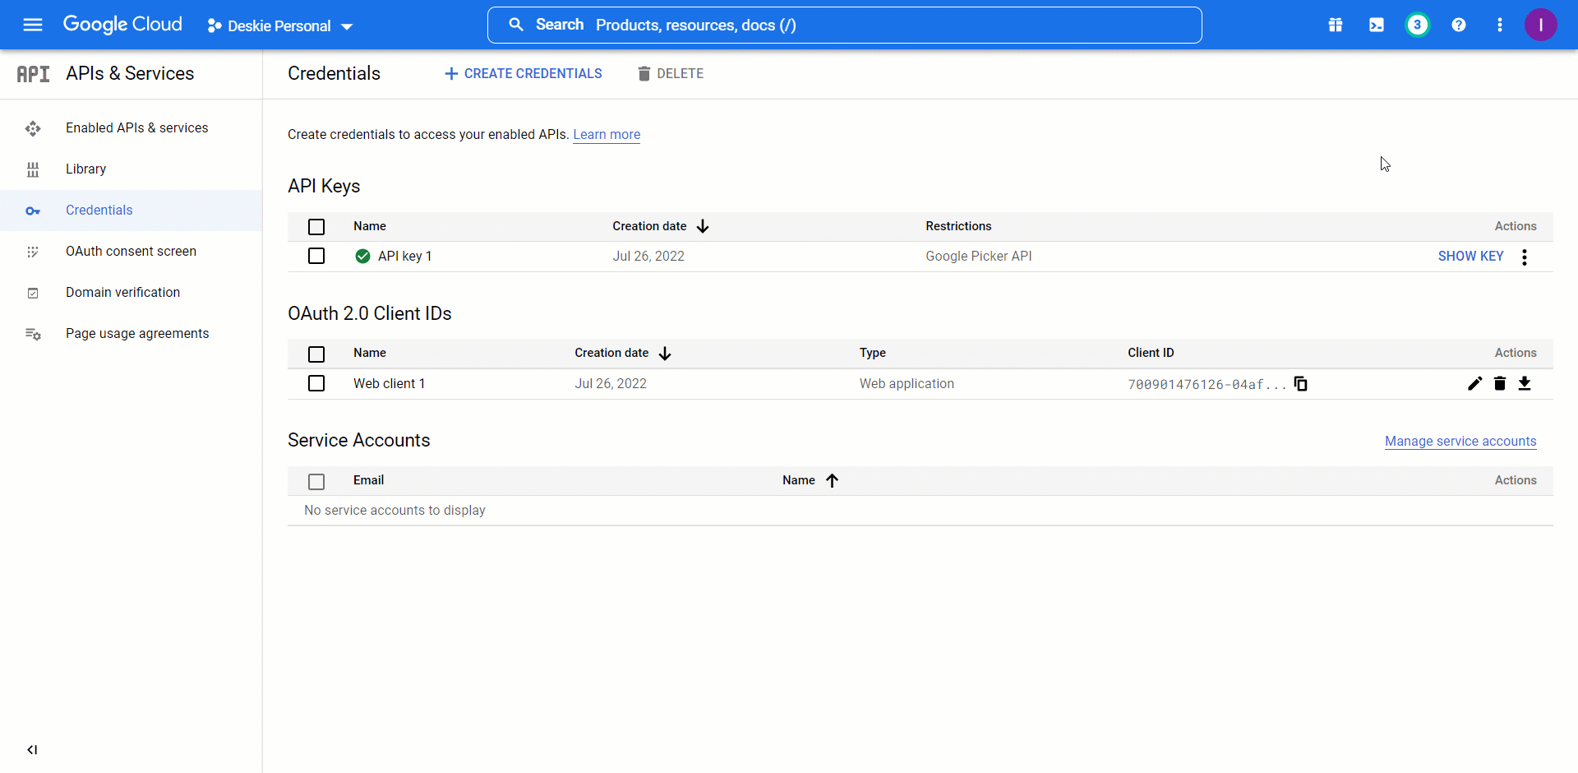Click API key 1 creation date Jul 26, 2022

pyautogui.click(x=648, y=256)
